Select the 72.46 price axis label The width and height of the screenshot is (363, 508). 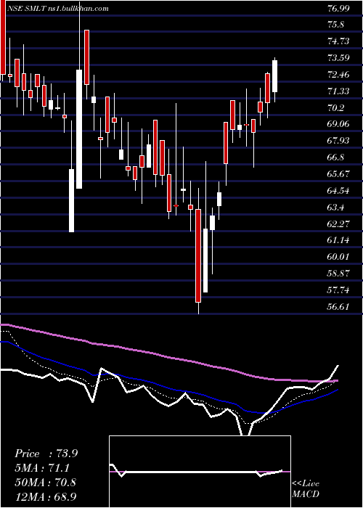[338, 75]
